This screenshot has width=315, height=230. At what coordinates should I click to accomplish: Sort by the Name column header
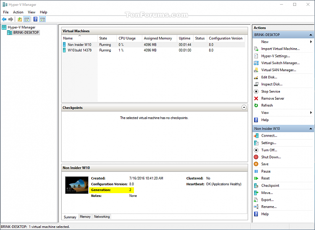pos(80,38)
